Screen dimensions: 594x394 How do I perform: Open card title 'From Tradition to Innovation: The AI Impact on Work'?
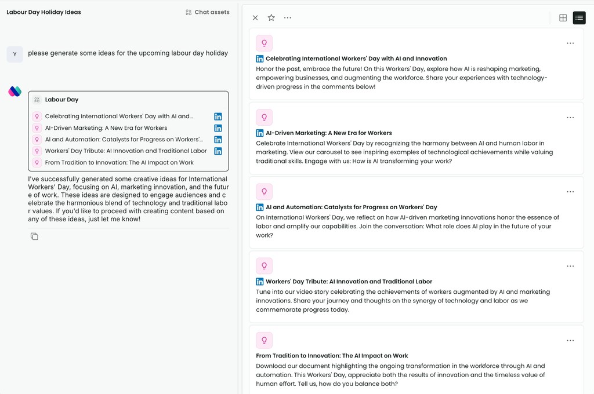pyautogui.click(x=332, y=356)
